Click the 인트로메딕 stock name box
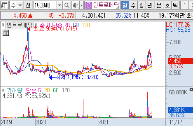Screen dimensions: 193x126 coord(106,5)
